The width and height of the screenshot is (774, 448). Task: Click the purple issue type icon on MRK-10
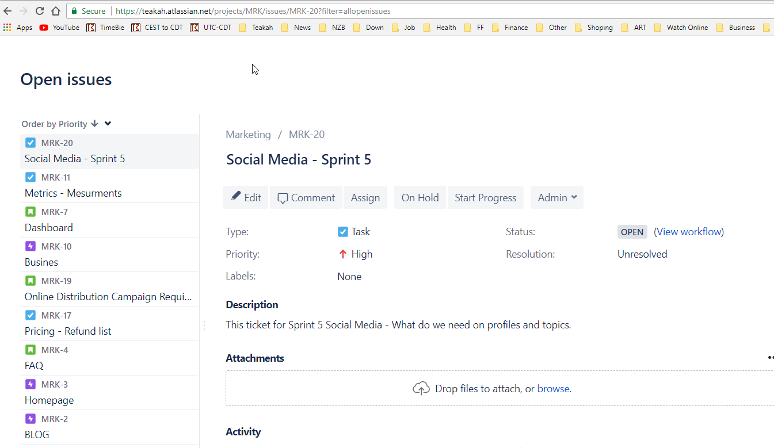pos(30,246)
